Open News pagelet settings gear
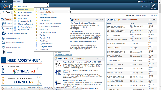The width and height of the screenshot is (161, 90). 101,20
